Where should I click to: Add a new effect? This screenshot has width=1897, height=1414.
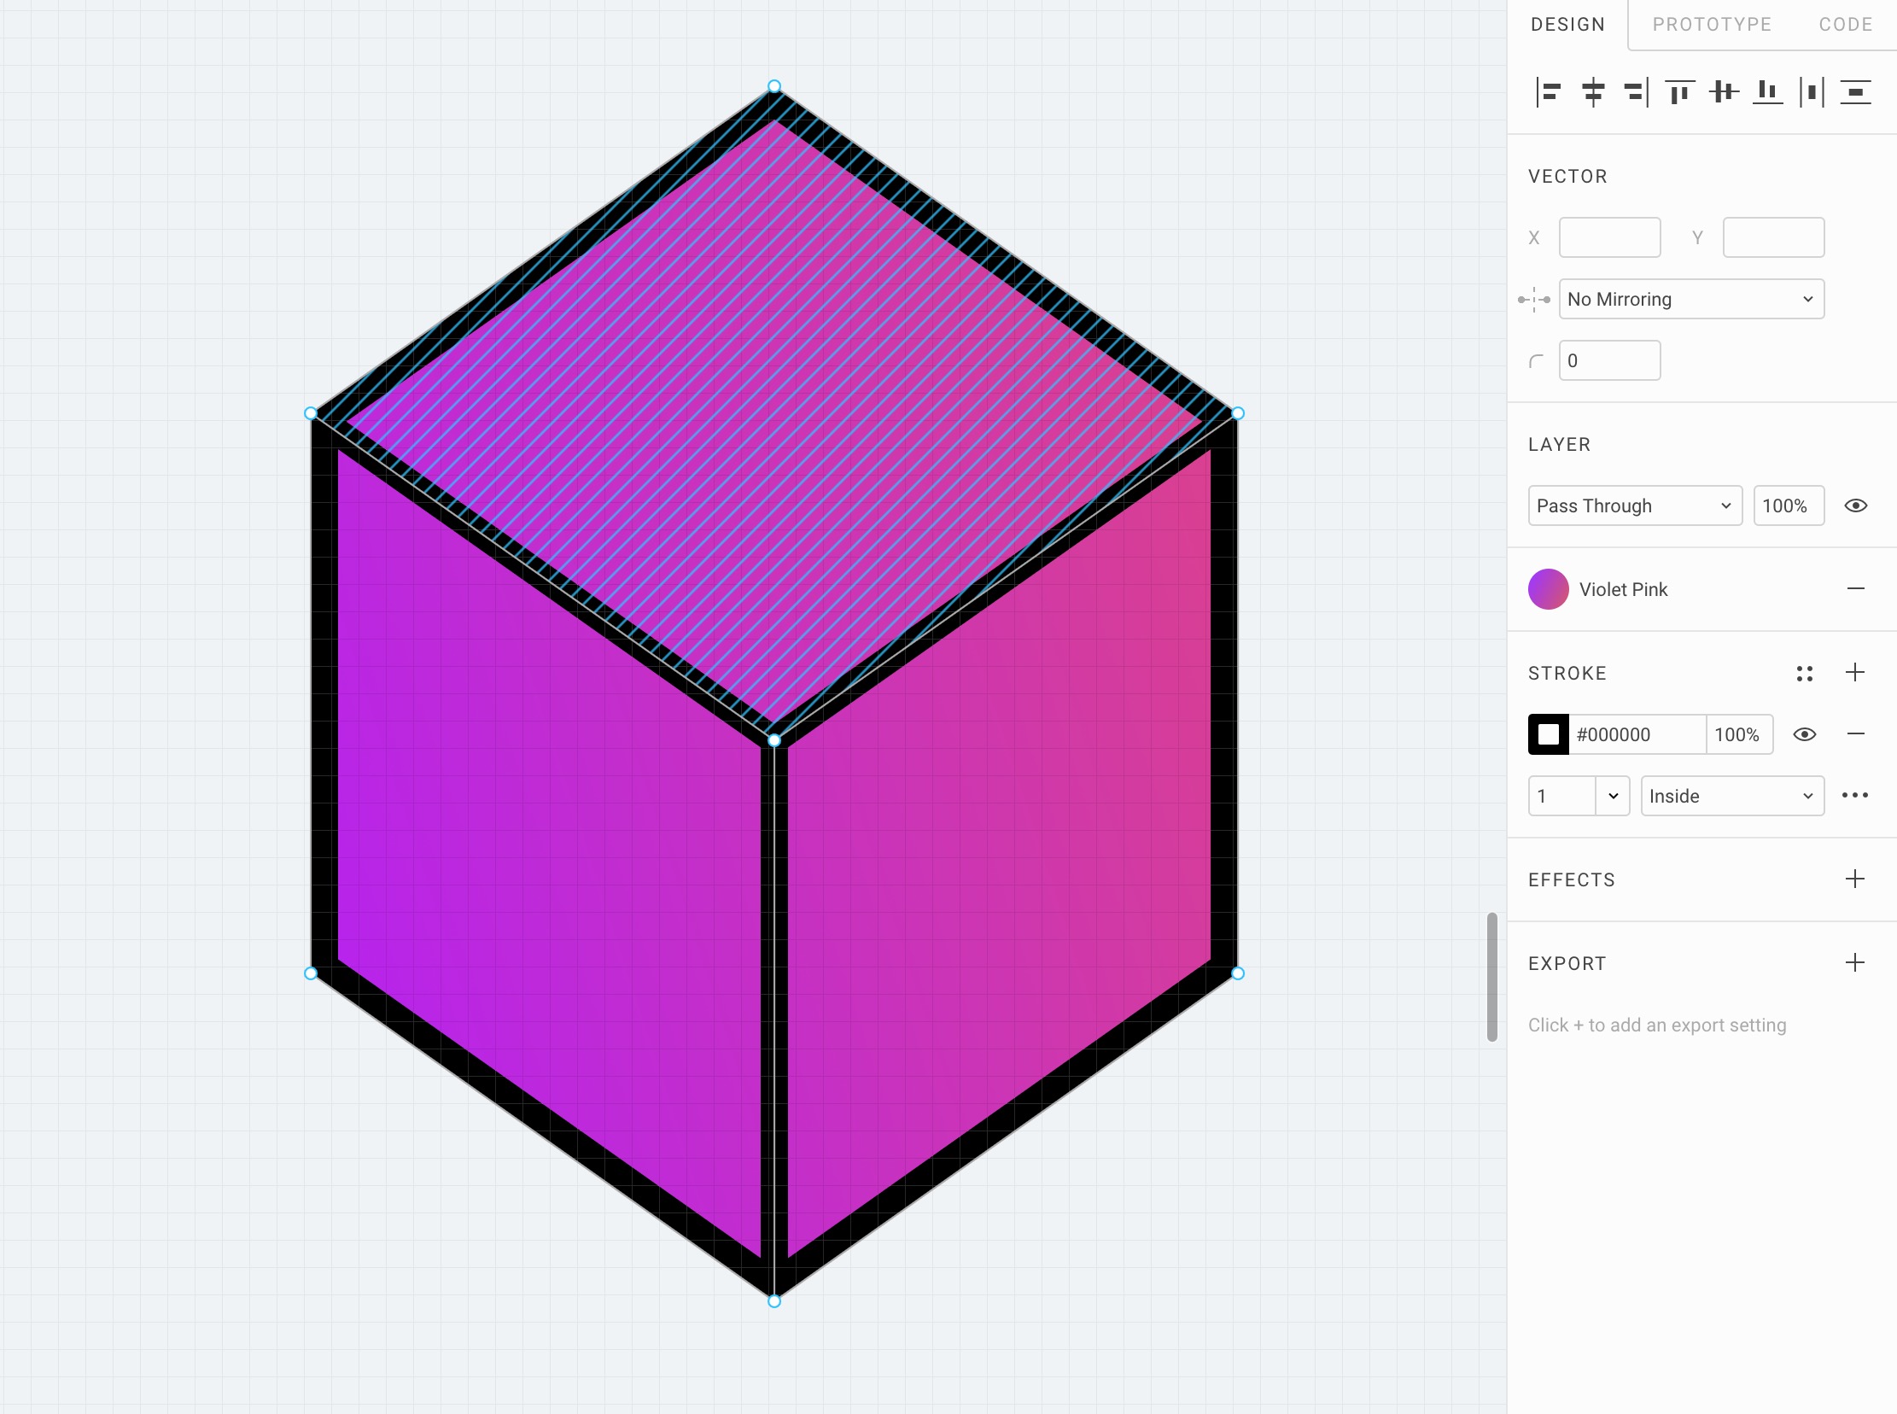[1855, 879]
